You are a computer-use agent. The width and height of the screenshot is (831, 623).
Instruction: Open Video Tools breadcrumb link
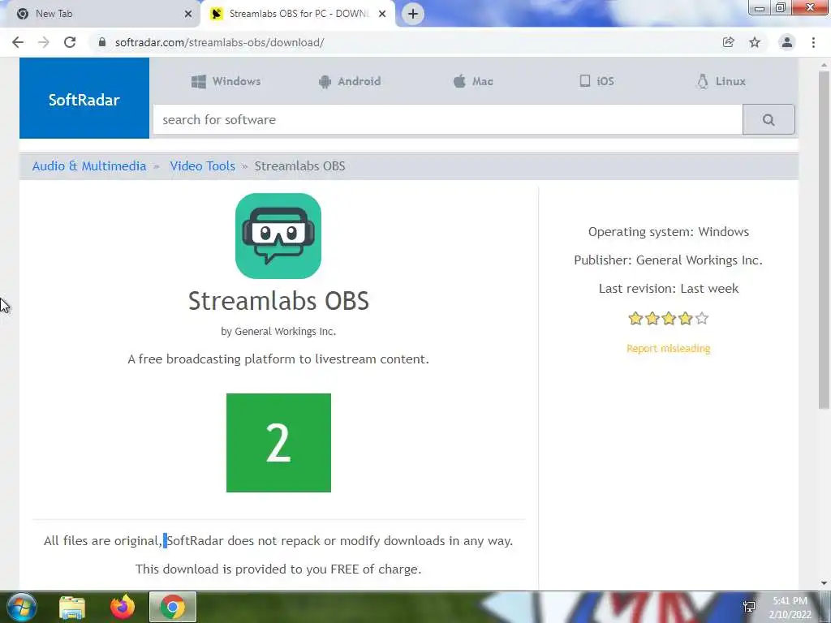202,166
